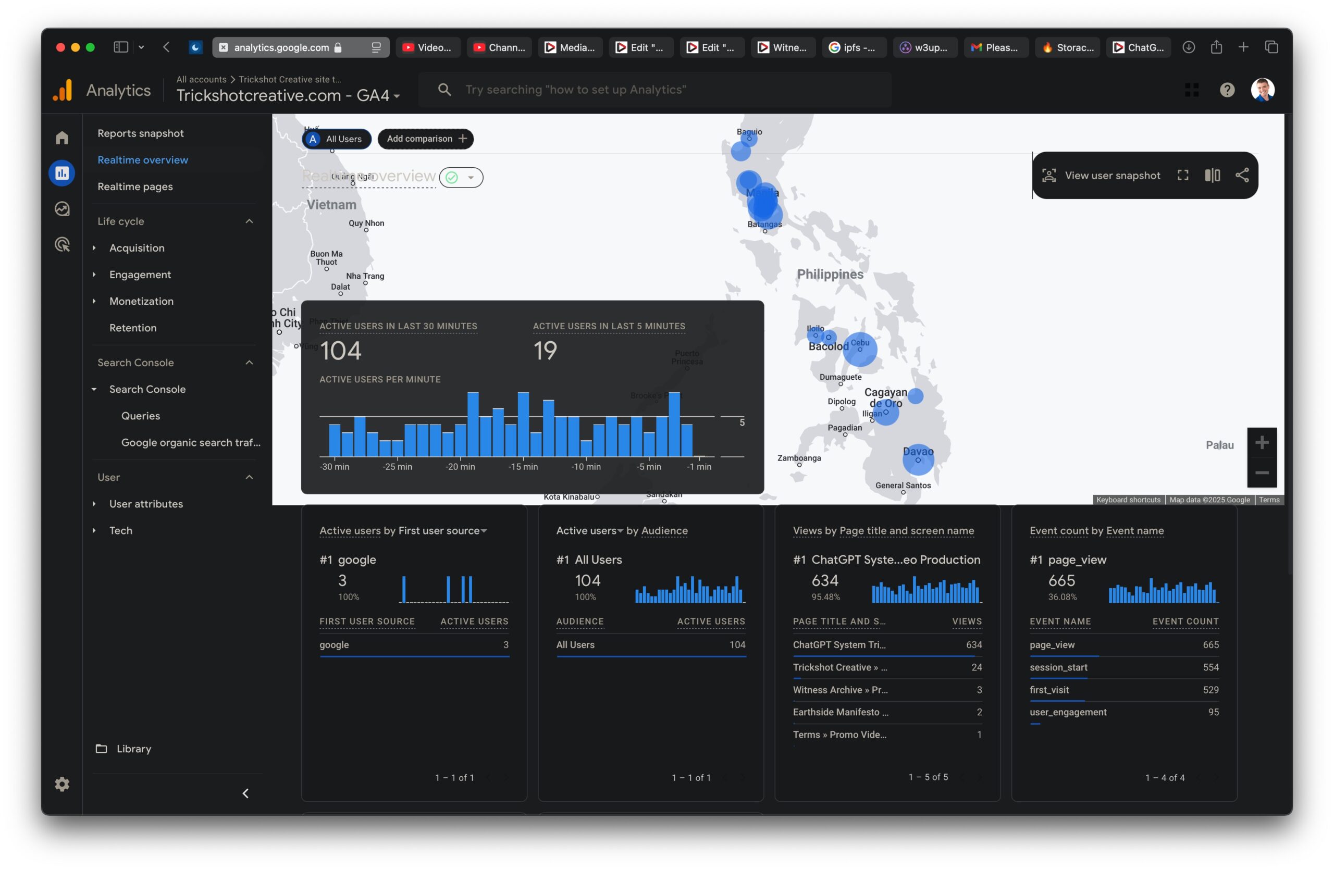This screenshot has height=870, width=1334.
Task: Zoom out on the map
Action: tap(1262, 473)
